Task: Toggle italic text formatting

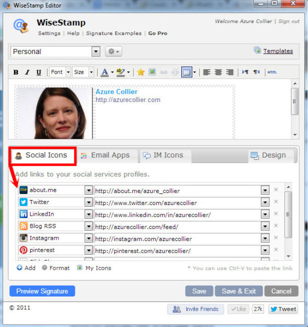Action: 27,72
